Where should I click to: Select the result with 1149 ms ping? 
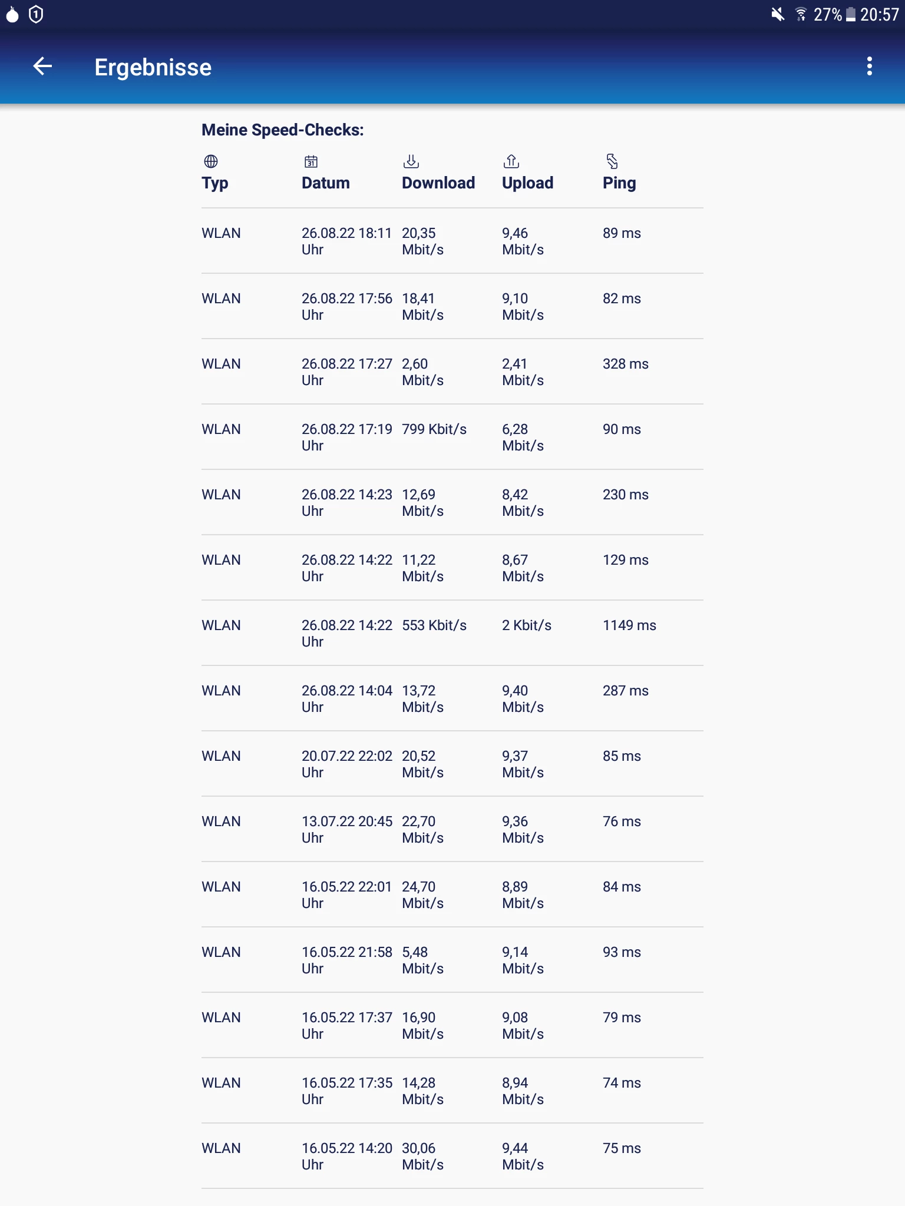click(x=452, y=633)
